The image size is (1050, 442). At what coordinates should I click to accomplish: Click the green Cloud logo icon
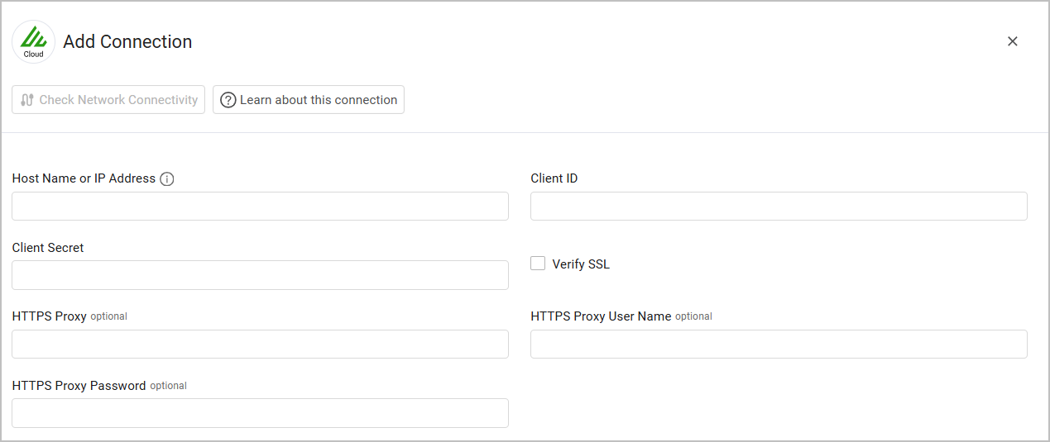point(33,41)
